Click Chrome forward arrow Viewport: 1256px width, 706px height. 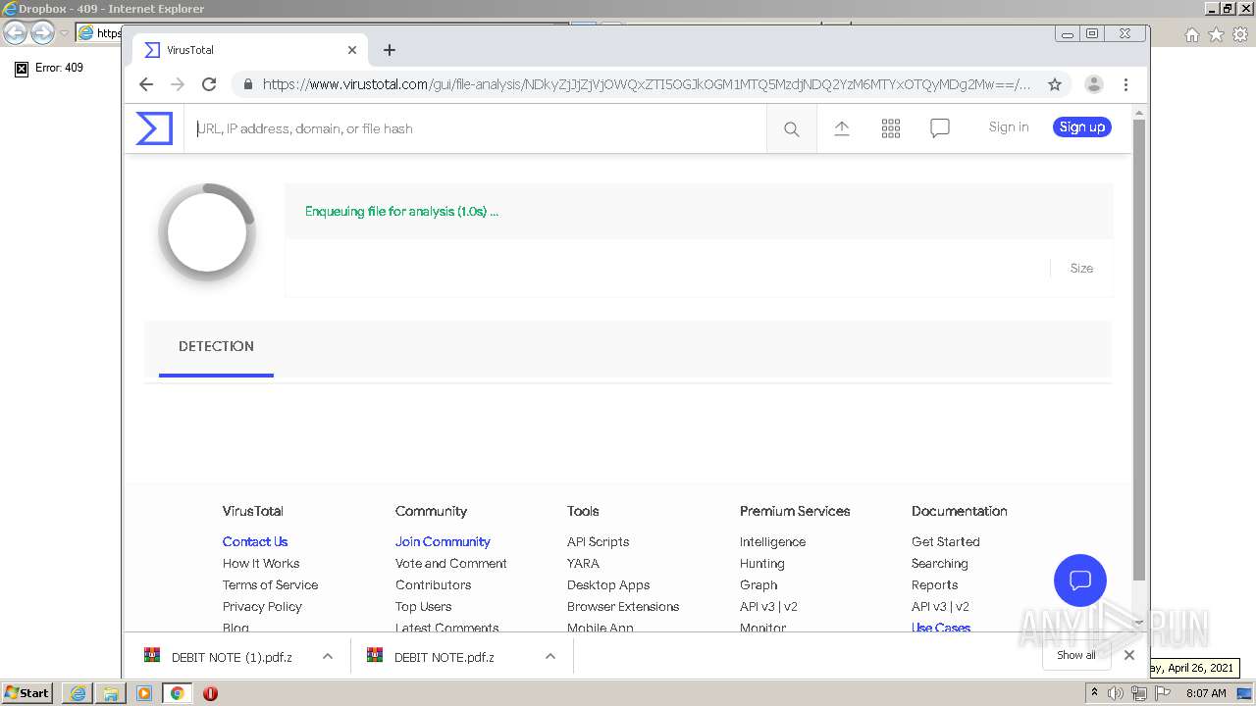click(178, 84)
